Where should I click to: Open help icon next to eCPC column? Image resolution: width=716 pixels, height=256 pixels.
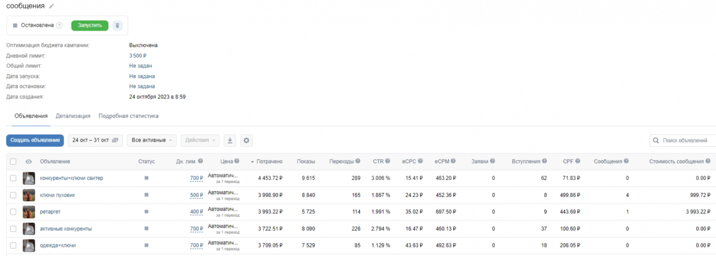tap(420, 161)
